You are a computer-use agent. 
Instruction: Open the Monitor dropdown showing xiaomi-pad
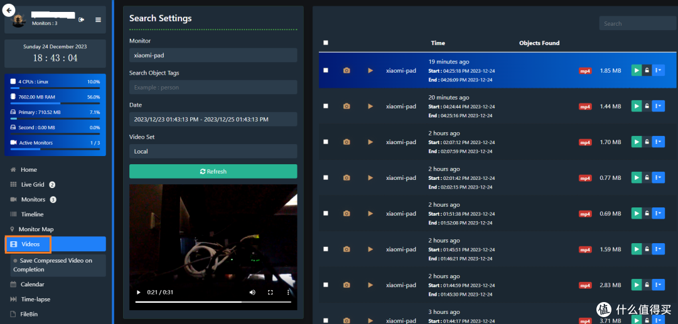click(213, 55)
